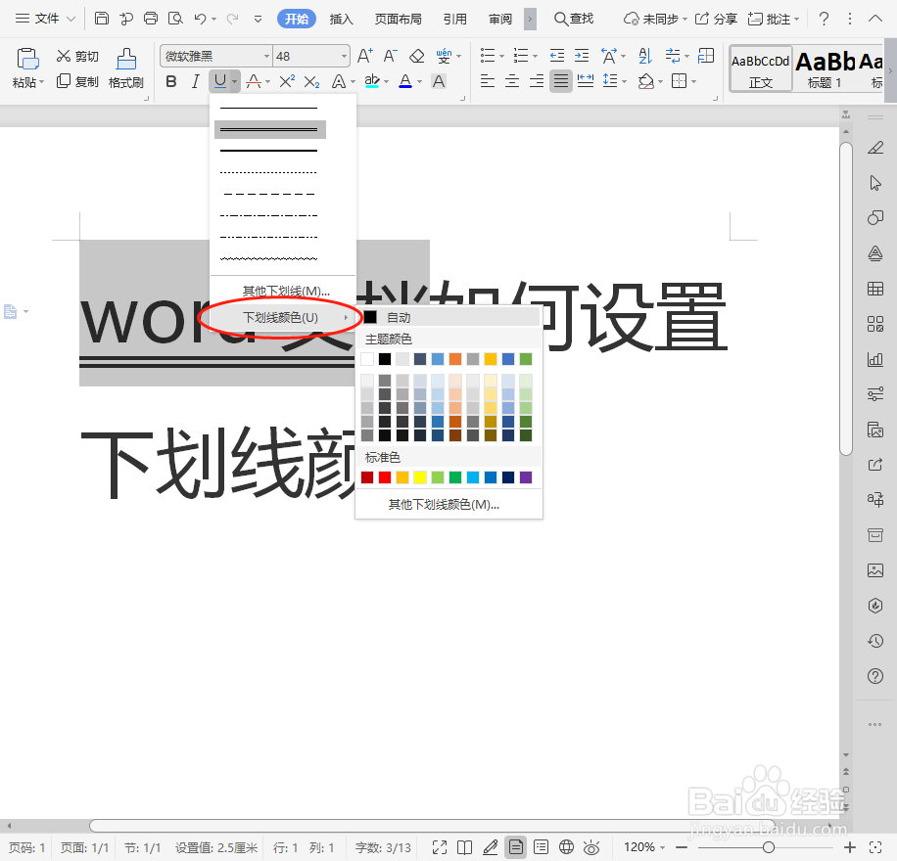
Task: Expand the highlight color dropdown arrow
Action: click(387, 82)
